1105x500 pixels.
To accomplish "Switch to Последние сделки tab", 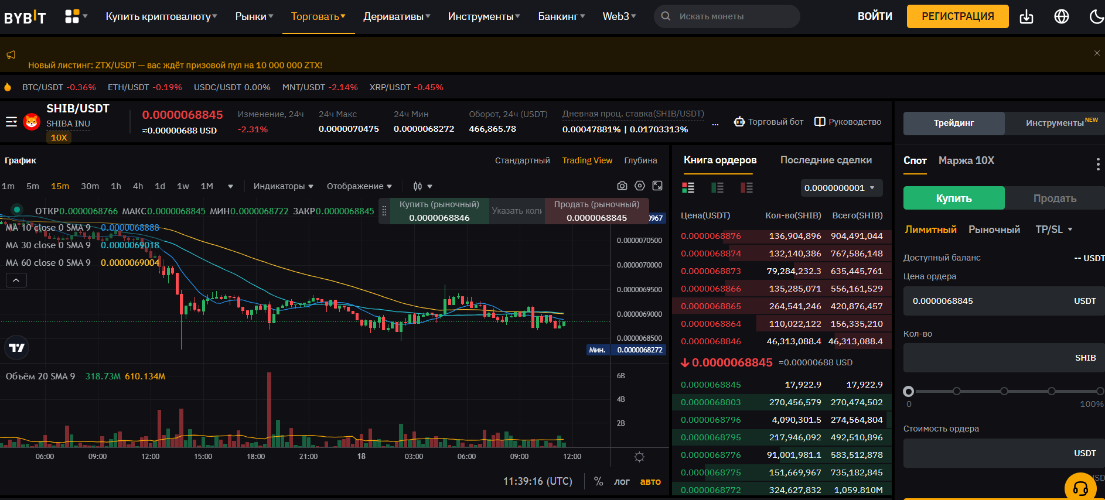I will pyautogui.click(x=826, y=160).
